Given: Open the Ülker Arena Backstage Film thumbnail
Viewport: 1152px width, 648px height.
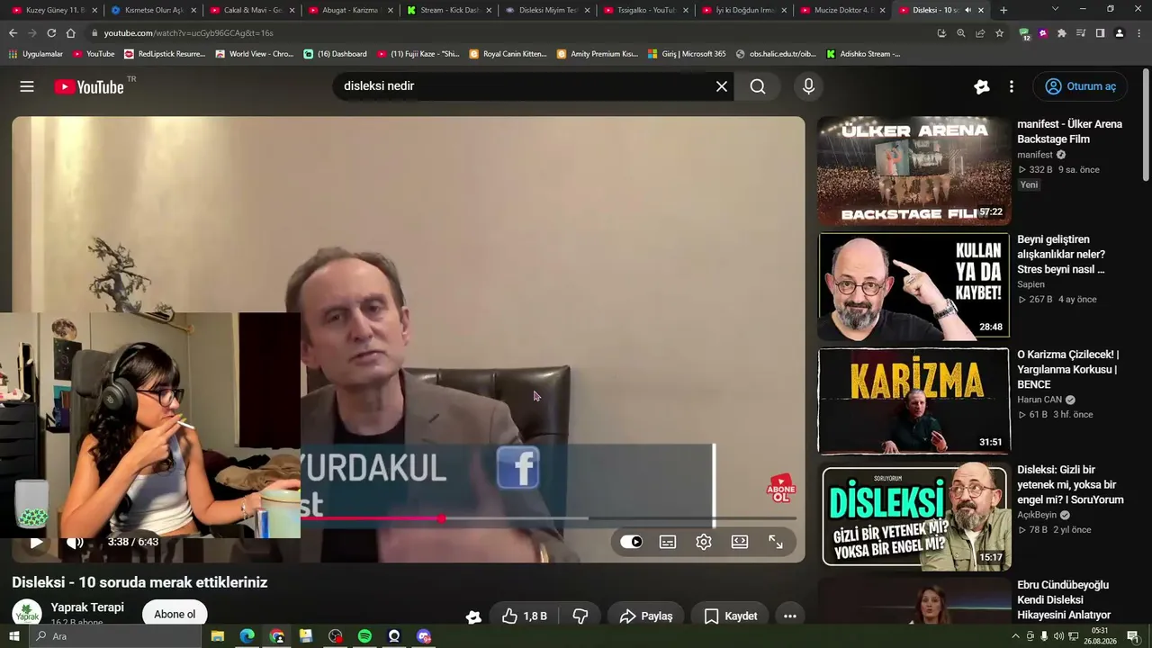Looking at the screenshot, I should coord(913,170).
